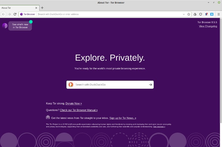Image resolution: width=222 pixels, height=147 pixels.
Task: Click the vertical page scrollbar
Action: point(221,71)
